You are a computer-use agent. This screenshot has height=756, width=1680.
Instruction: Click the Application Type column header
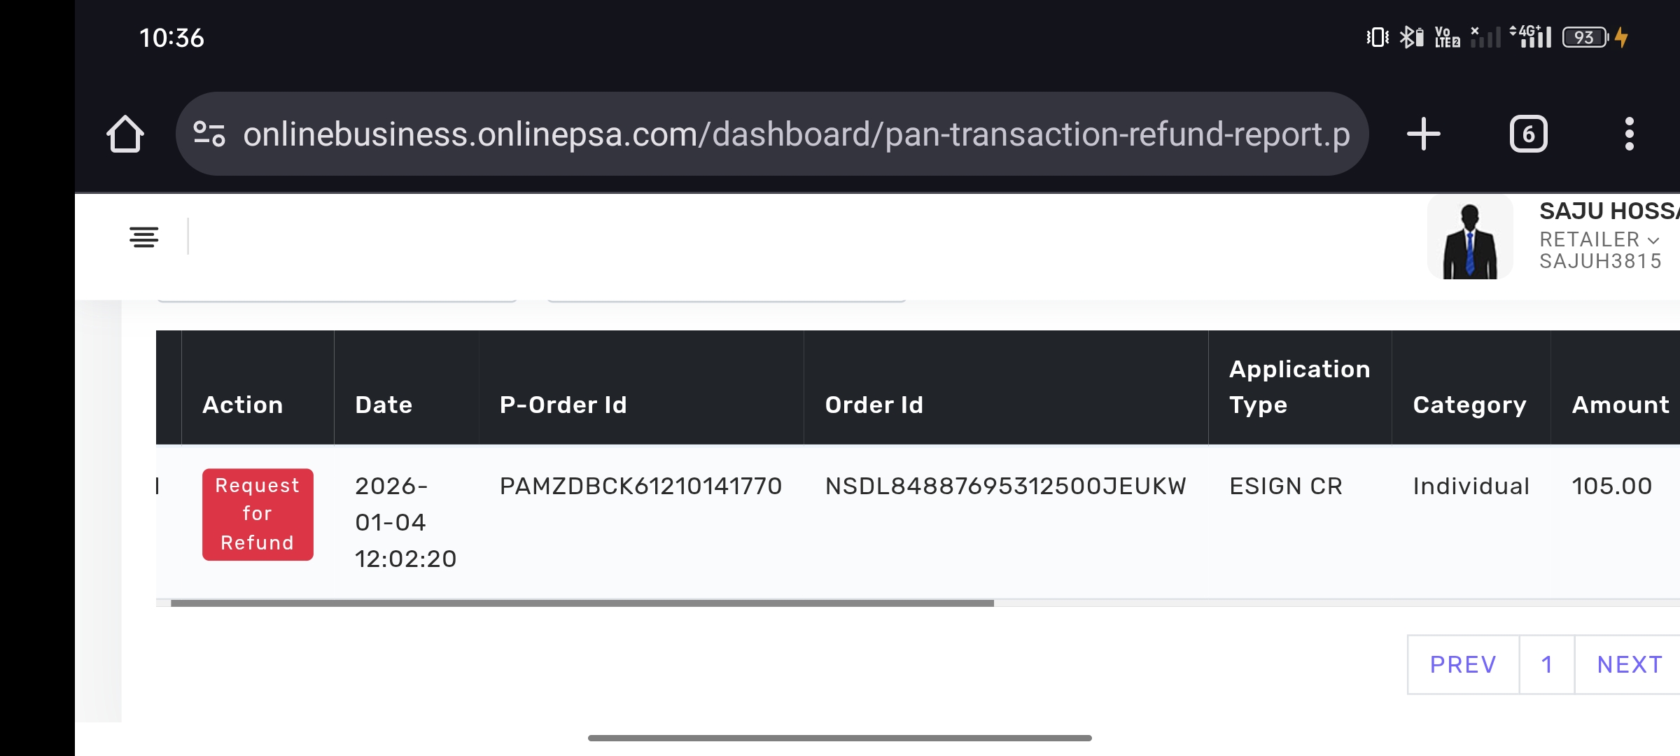tap(1299, 387)
